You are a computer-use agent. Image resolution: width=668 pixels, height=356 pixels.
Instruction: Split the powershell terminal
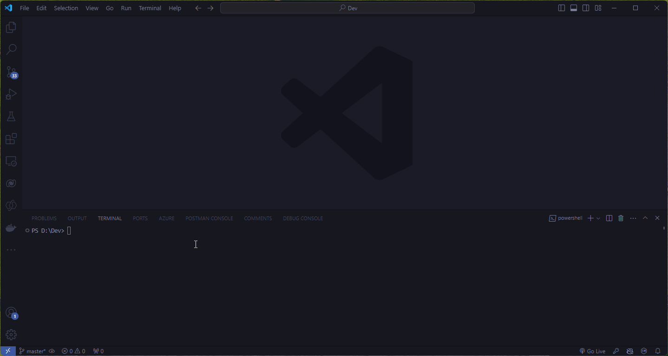pos(609,218)
